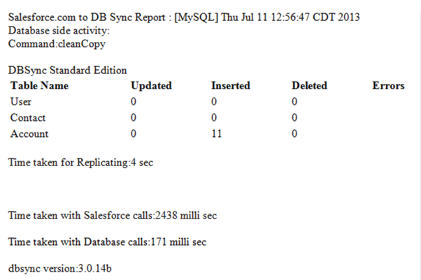Click the Account inserted value 11
Screen dimensions: 421x280
216,134
